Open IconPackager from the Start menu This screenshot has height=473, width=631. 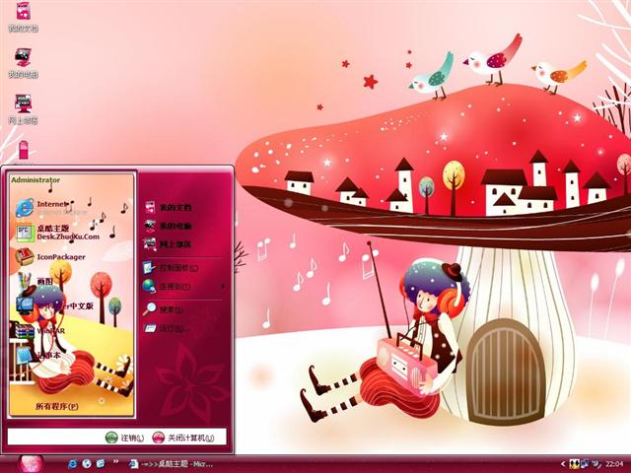click(x=50, y=257)
